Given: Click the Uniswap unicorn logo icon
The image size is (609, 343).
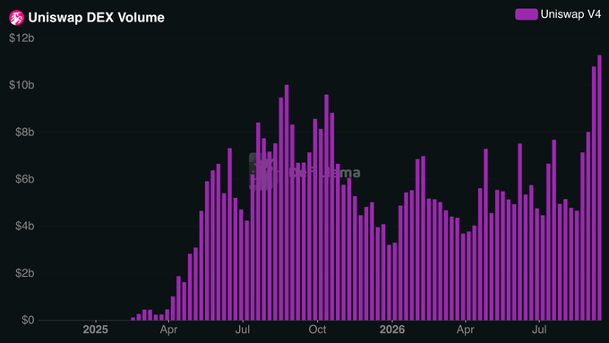Looking at the screenshot, I should pos(16,18).
